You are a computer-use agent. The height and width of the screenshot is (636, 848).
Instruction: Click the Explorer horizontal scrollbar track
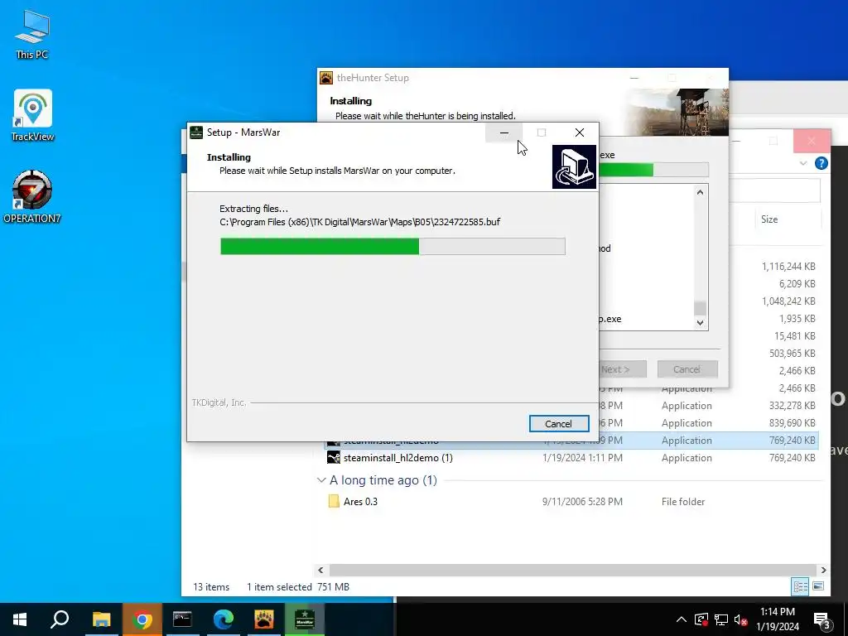point(572,570)
